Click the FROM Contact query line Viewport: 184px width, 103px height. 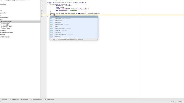pos(61,7)
